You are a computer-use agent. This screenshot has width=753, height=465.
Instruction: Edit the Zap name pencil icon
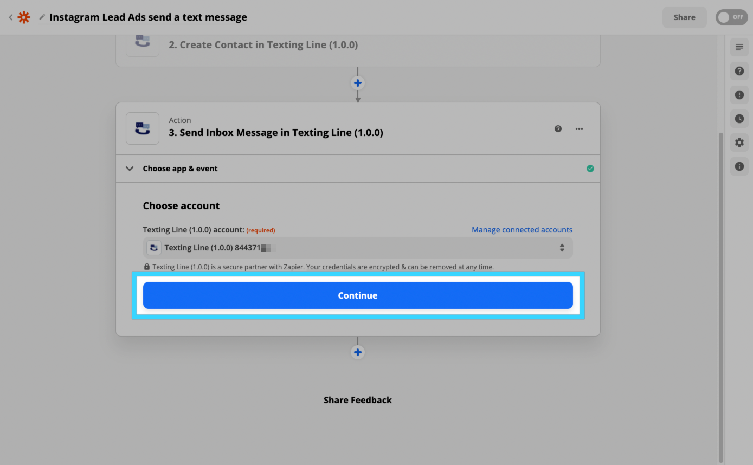point(42,17)
